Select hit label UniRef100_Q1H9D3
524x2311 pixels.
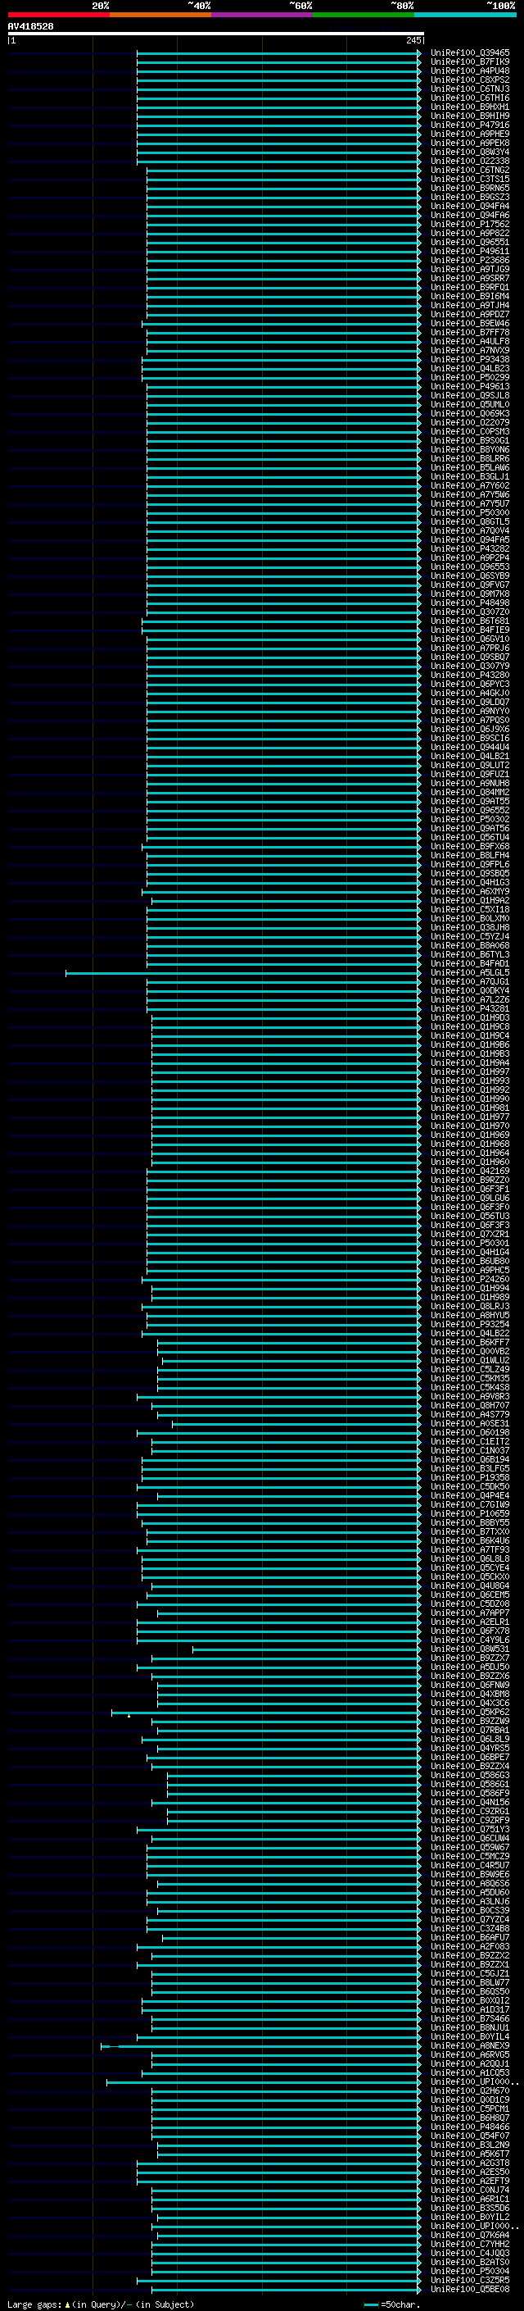[x=470, y=1018]
